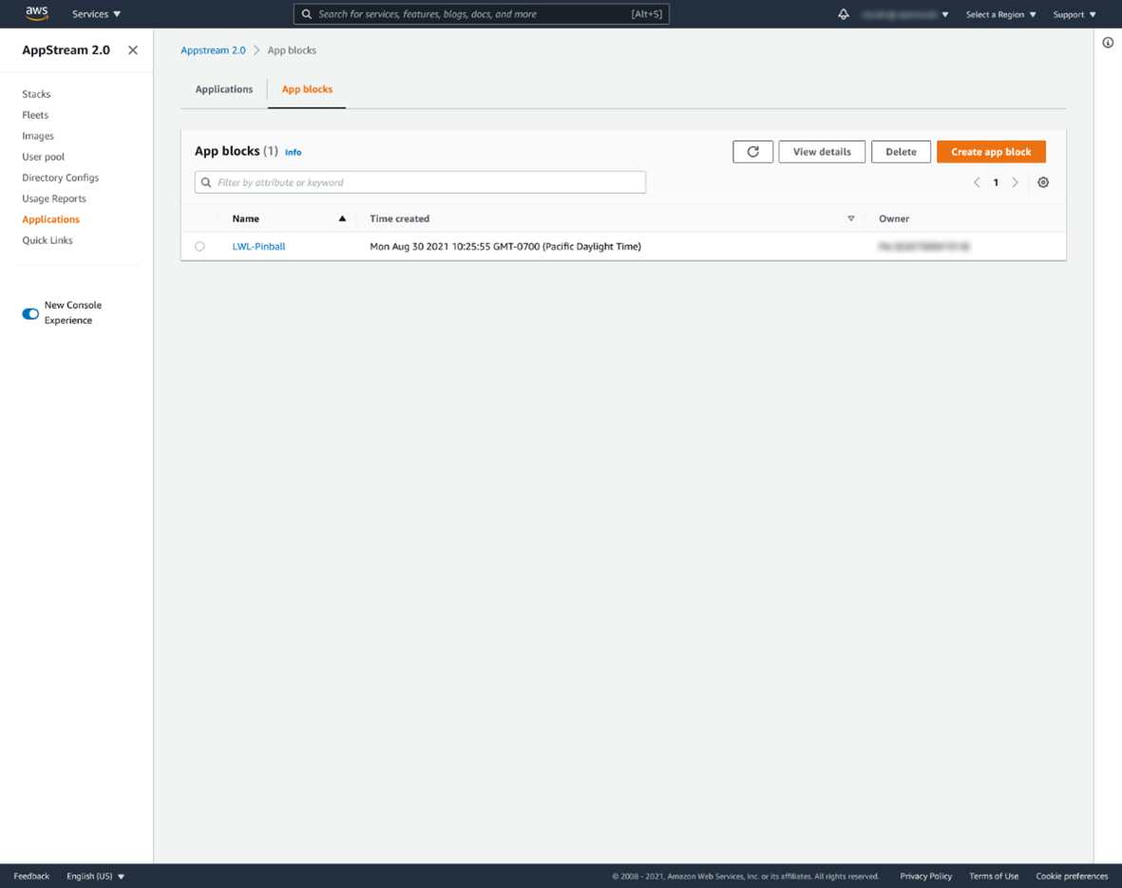Open the AWS home logo
The image size is (1122, 888).
coord(36,13)
